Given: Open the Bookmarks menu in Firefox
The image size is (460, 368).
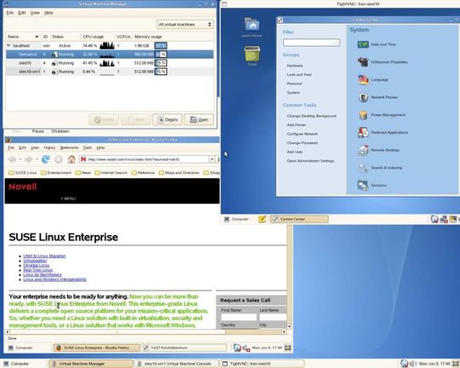Looking at the screenshot, I should click(69, 147).
